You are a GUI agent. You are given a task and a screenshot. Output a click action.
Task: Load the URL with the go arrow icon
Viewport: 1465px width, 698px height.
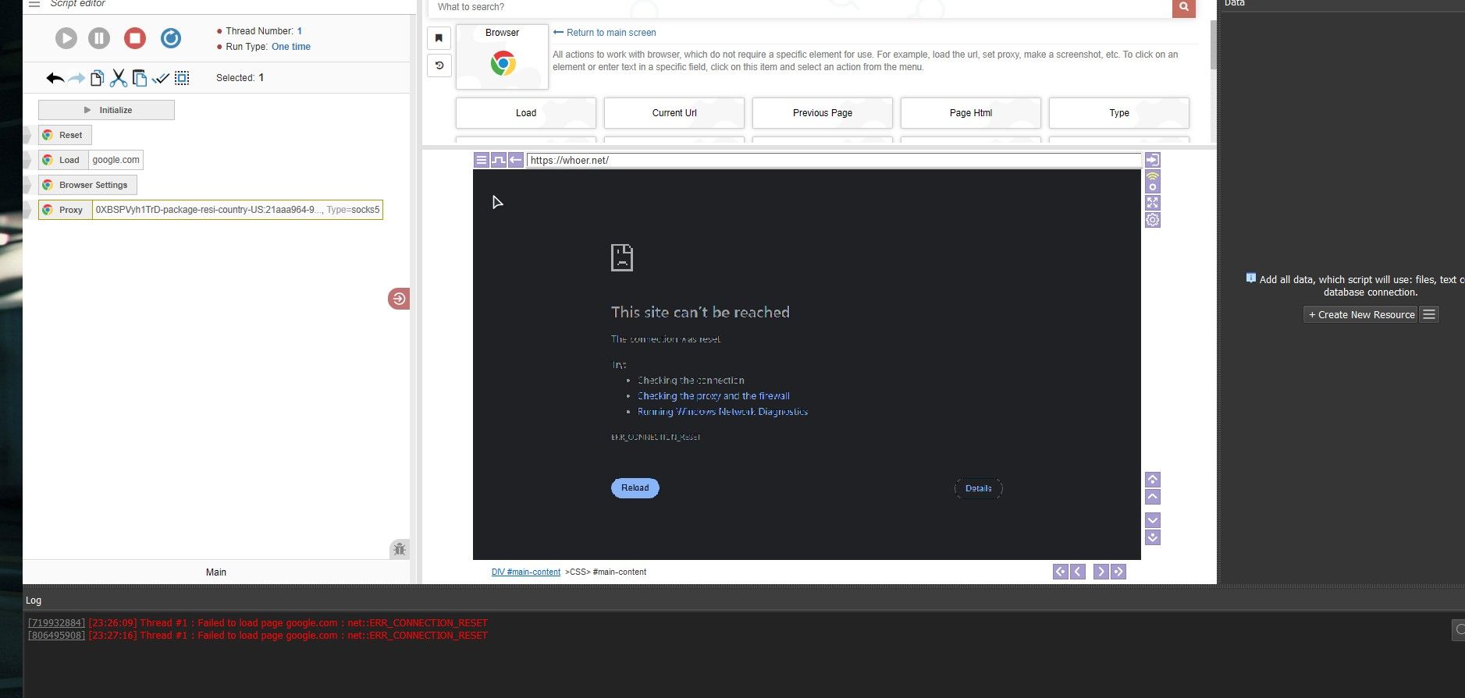coord(1153,160)
